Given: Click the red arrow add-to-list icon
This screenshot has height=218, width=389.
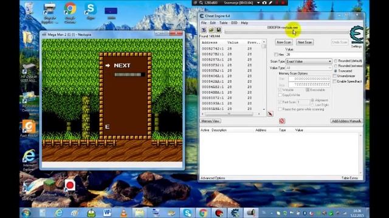Looking at the screenshot, I should (x=270, y=114).
